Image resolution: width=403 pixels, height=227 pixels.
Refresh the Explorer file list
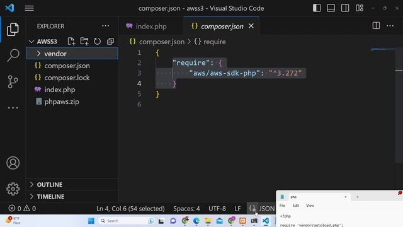(x=97, y=42)
